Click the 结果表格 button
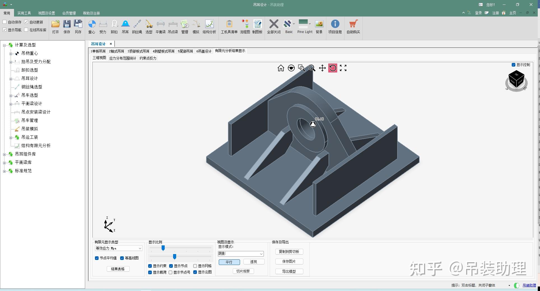This screenshot has width=540, height=291. pos(118,269)
